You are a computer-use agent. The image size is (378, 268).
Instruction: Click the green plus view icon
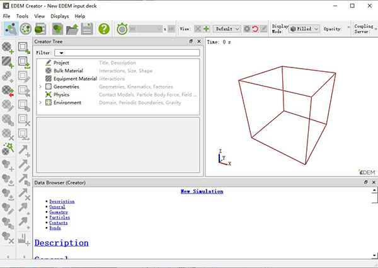[x=206, y=29]
